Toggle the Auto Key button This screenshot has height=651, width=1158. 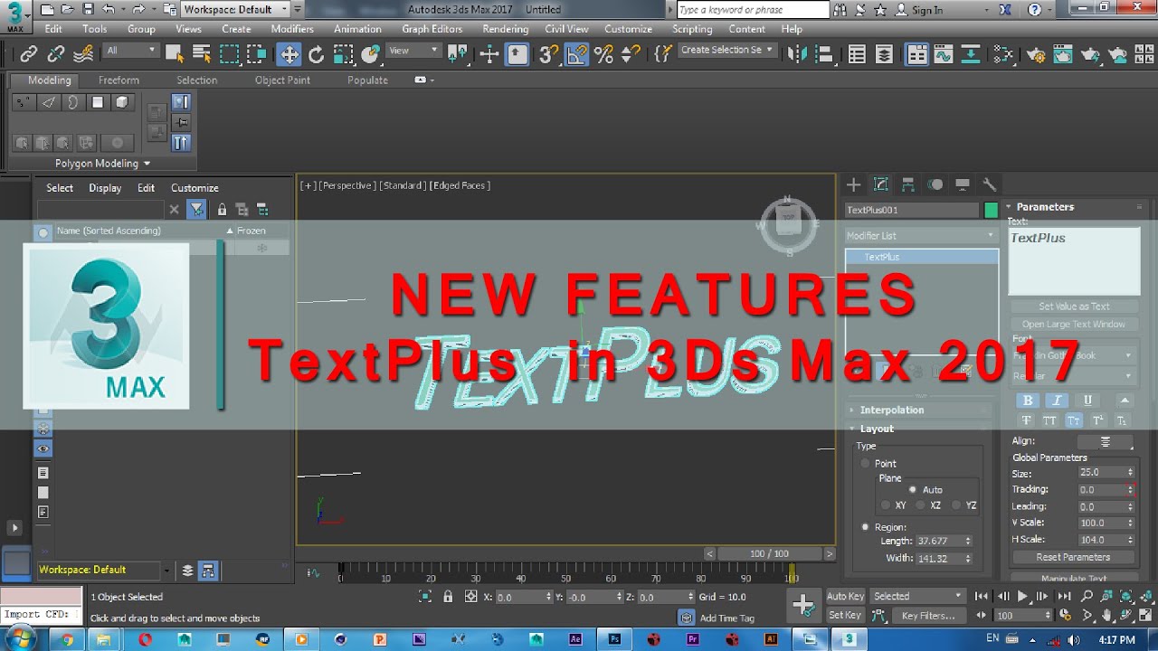[x=846, y=596]
